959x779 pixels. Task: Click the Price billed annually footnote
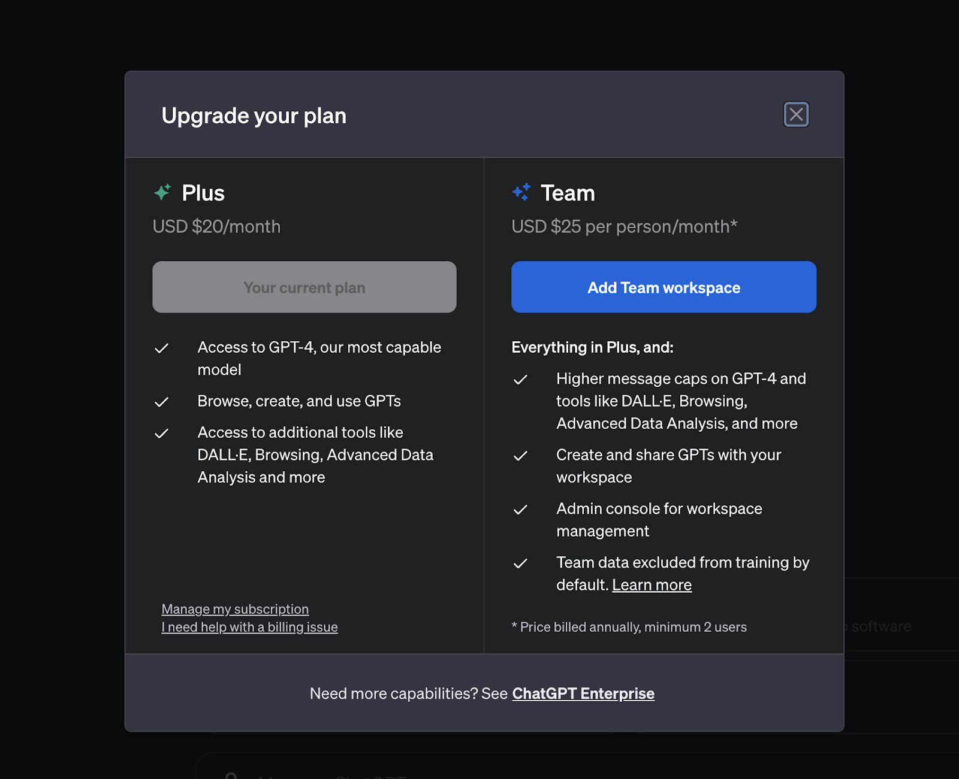pos(629,627)
